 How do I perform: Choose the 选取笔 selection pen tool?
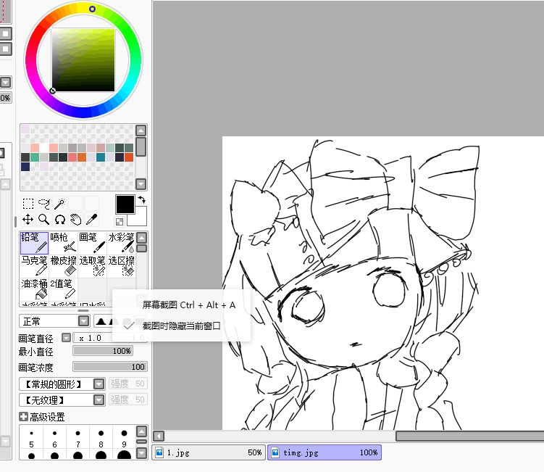(92, 266)
